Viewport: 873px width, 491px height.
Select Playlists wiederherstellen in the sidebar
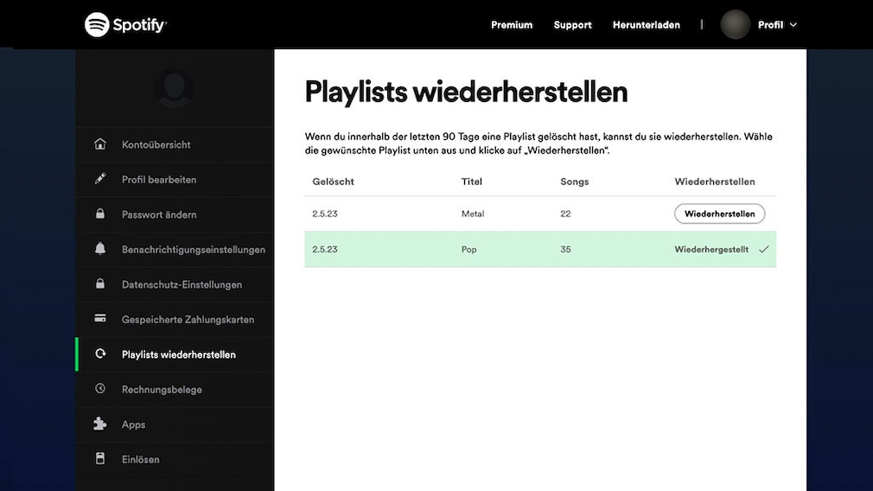[x=178, y=354]
